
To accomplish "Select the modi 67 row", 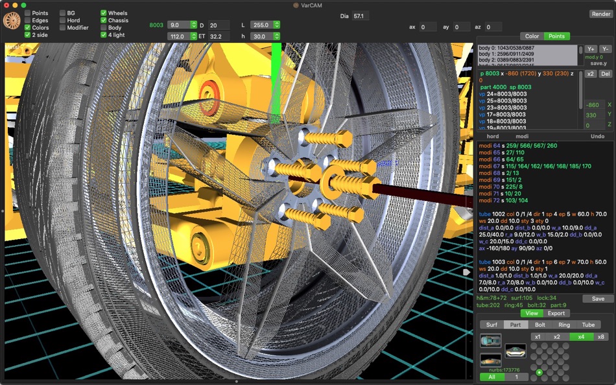I will (x=535, y=166).
